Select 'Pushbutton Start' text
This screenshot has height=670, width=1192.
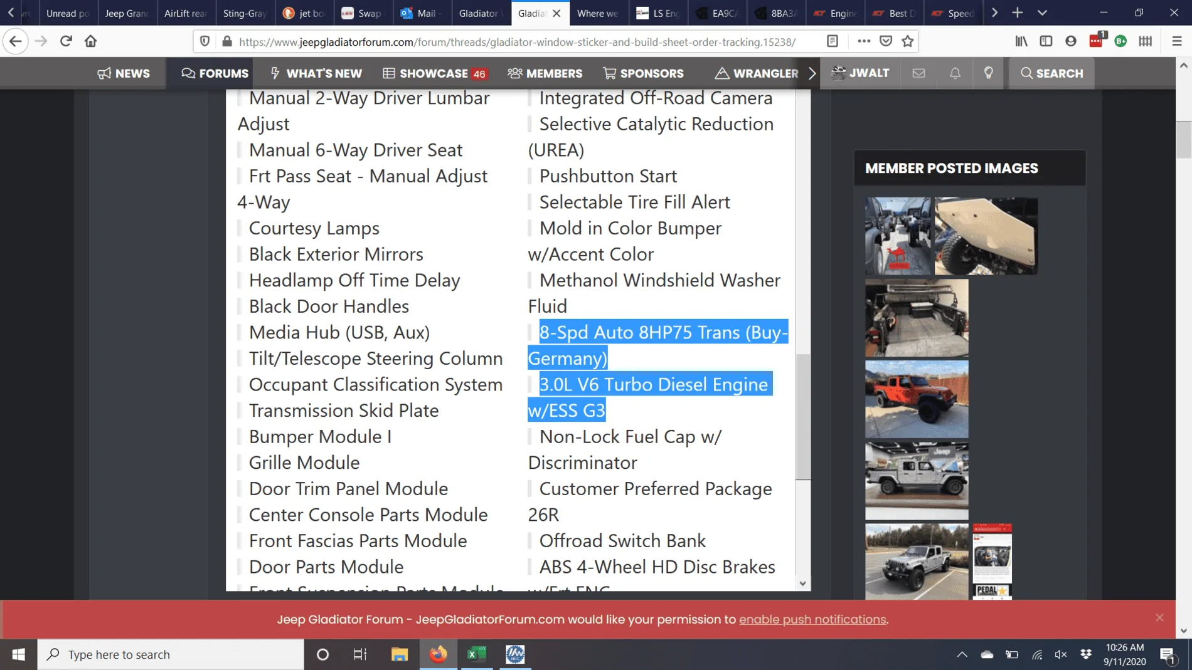[608, 176]
